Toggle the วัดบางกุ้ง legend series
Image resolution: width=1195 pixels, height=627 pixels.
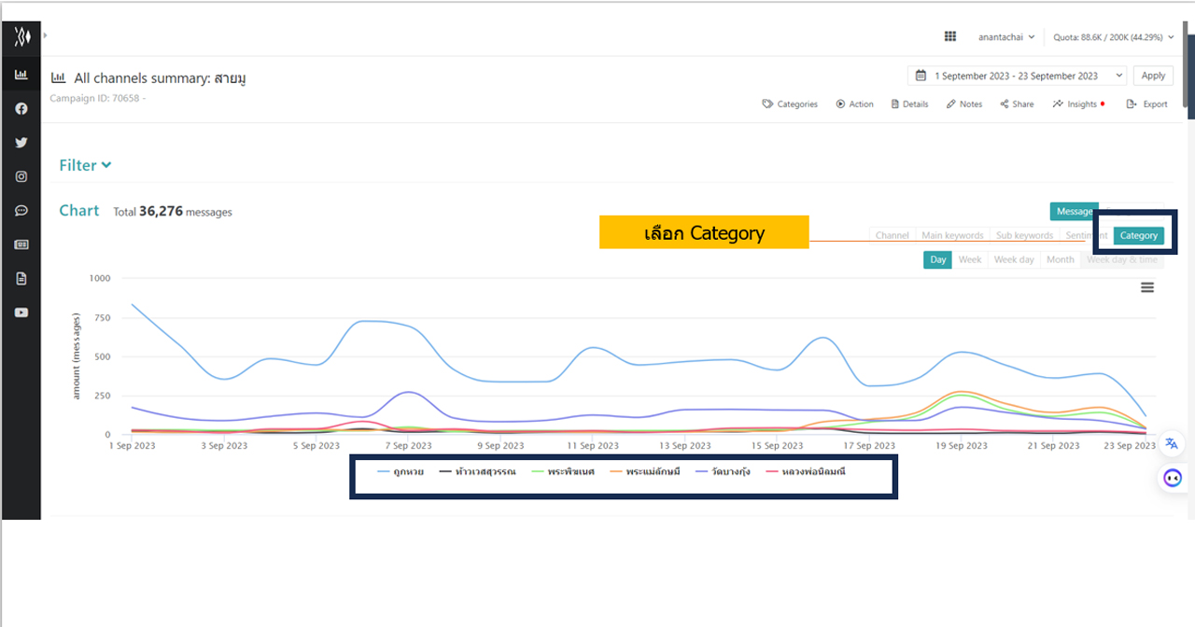coord(722,472)
